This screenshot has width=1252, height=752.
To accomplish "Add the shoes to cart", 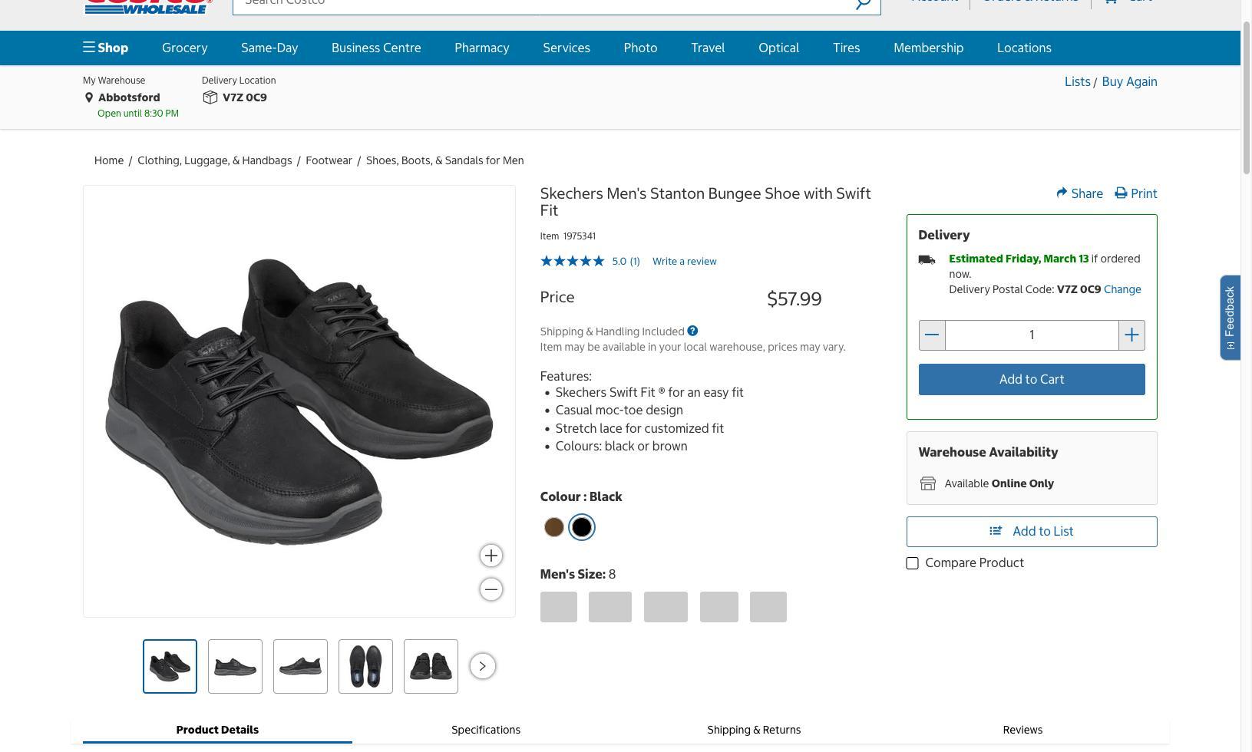I will [x=1031, y=380].
